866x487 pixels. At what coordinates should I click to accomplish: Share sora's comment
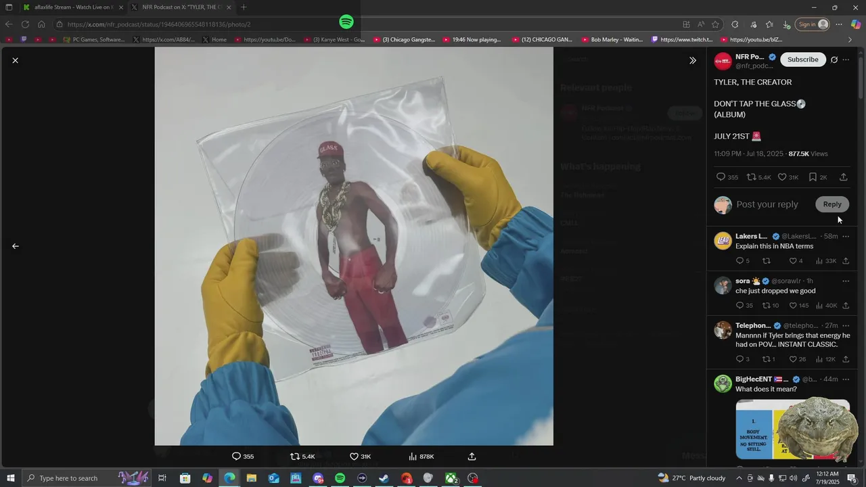pyautogui.click(x=846, y=306)
